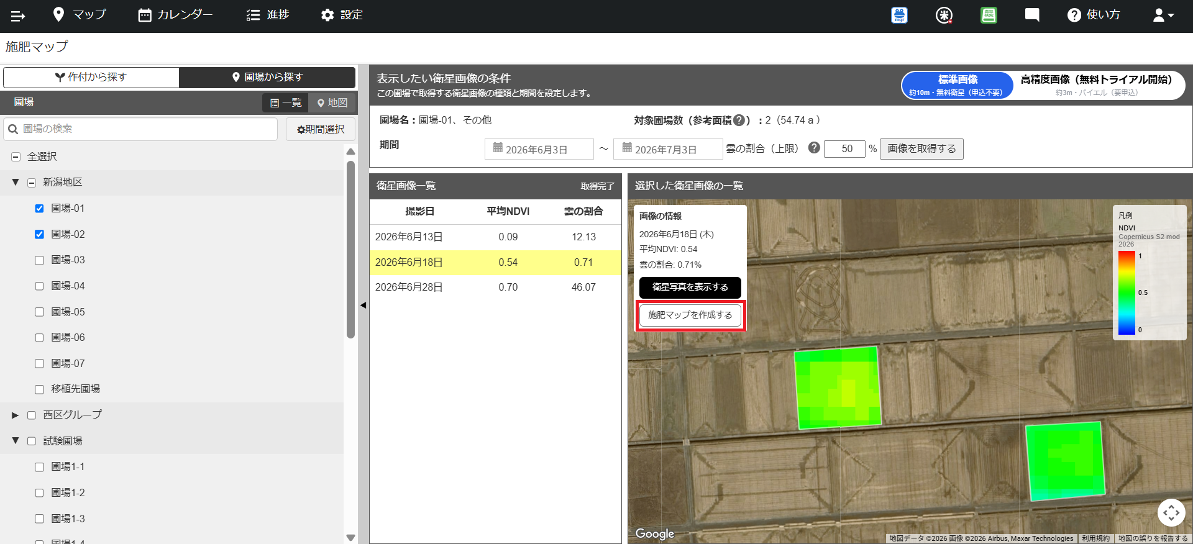Open end date picker 2026年7月3日
Image resolution: width=1193 pixels, height=544 pixels.
[668, 149]
